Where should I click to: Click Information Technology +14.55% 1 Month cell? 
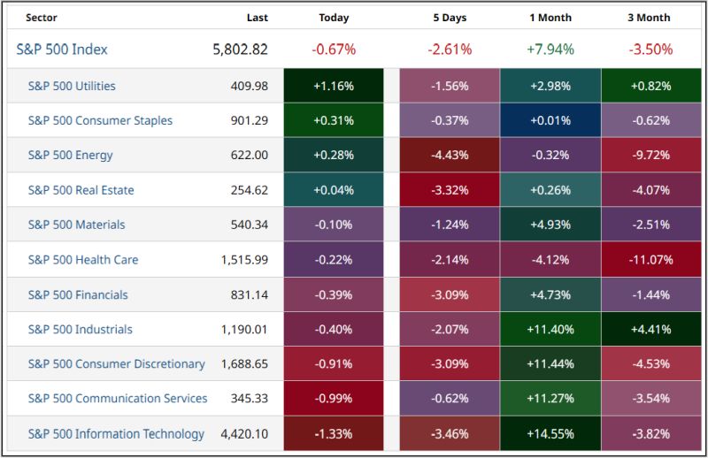click(550, 433)
